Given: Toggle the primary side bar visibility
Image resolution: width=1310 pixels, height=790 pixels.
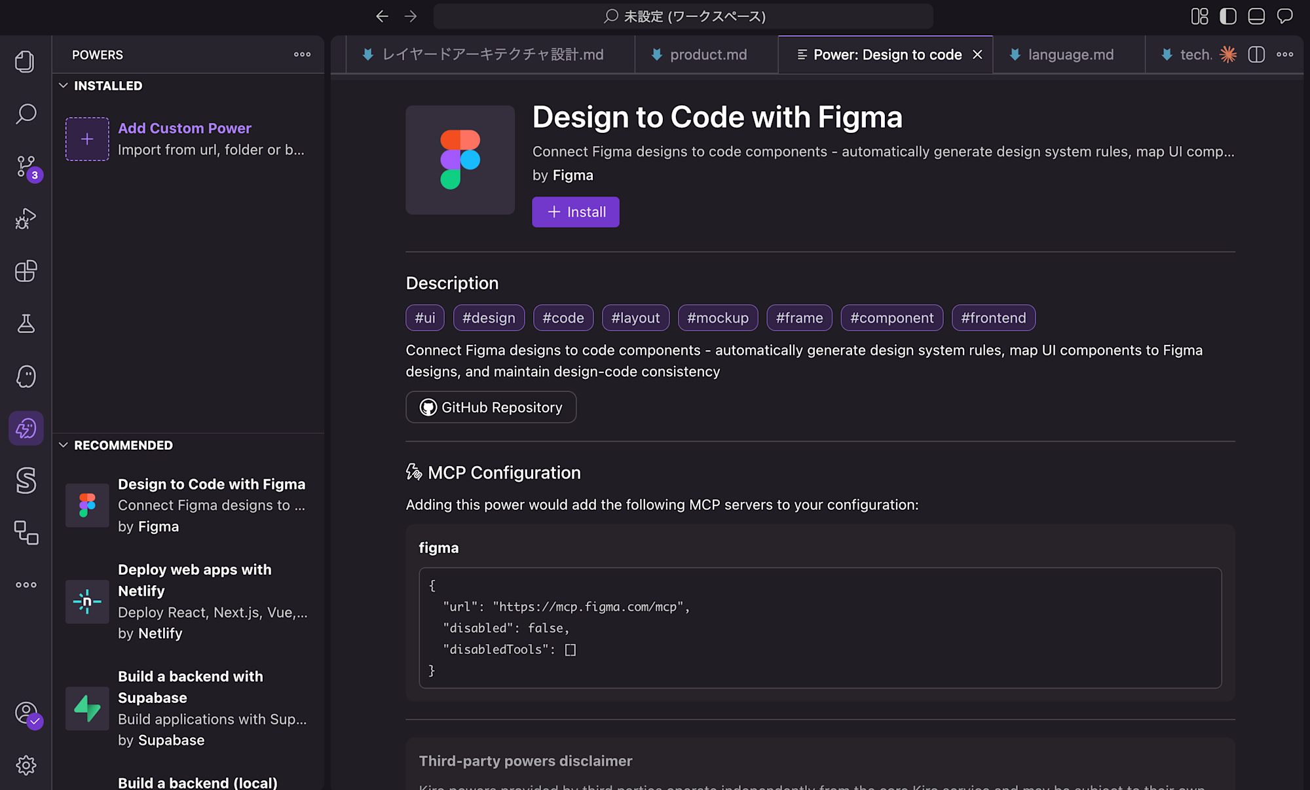Looking at the screenshot, I should (x=1228, y=16).
